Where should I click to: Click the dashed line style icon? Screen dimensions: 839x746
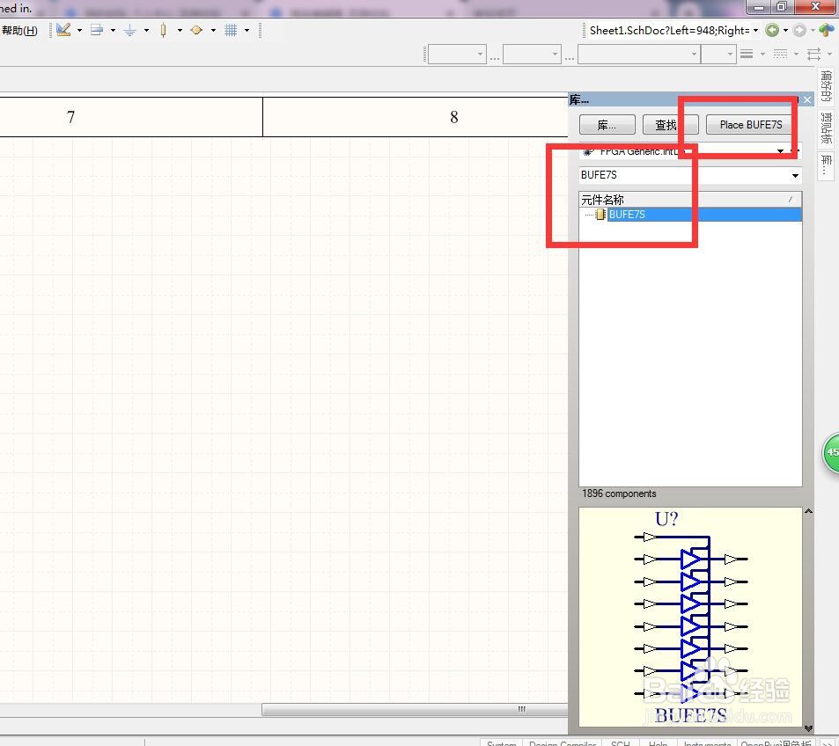[x=780, y=54]
